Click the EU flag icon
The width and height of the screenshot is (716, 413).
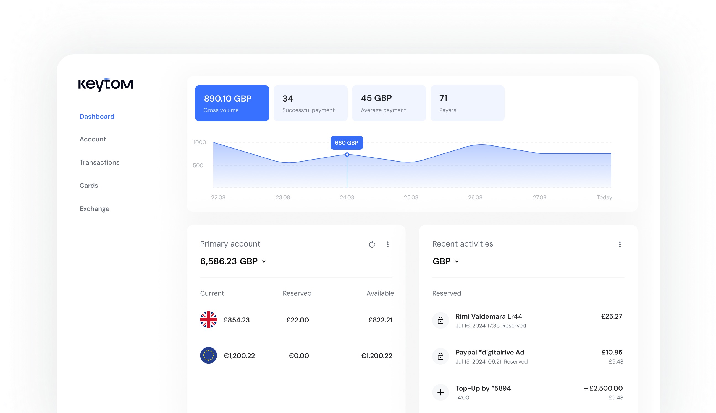point(208,355)
